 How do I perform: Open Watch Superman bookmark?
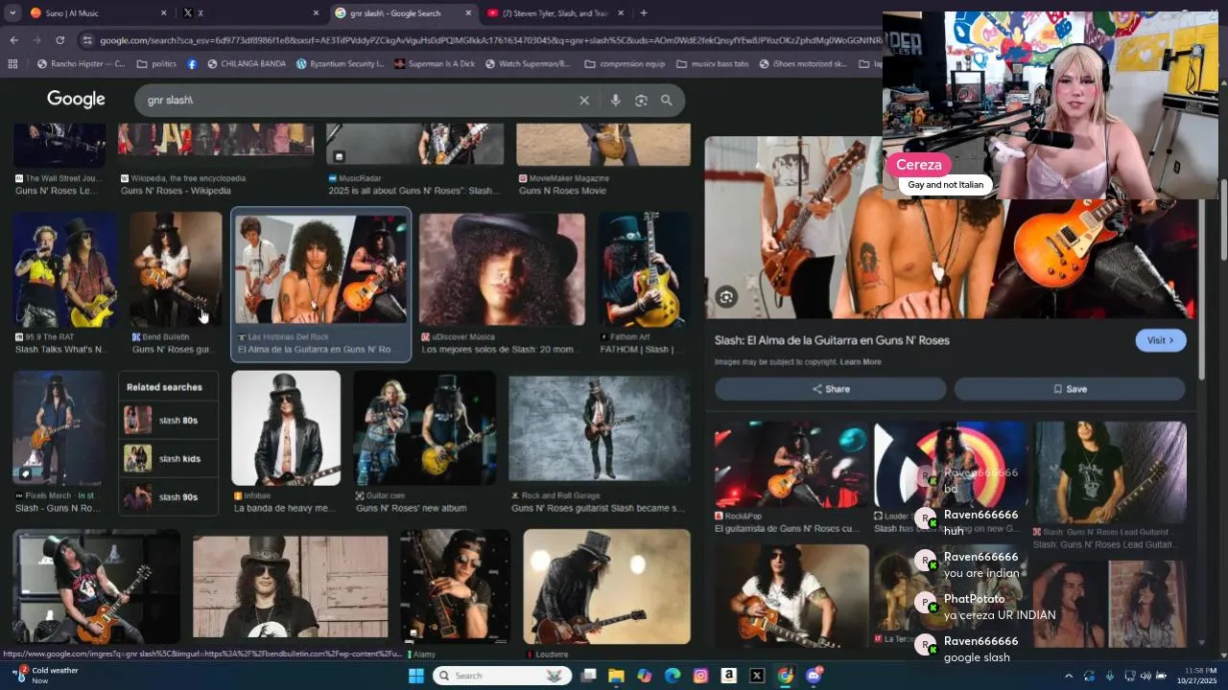[x=528, y=64]
